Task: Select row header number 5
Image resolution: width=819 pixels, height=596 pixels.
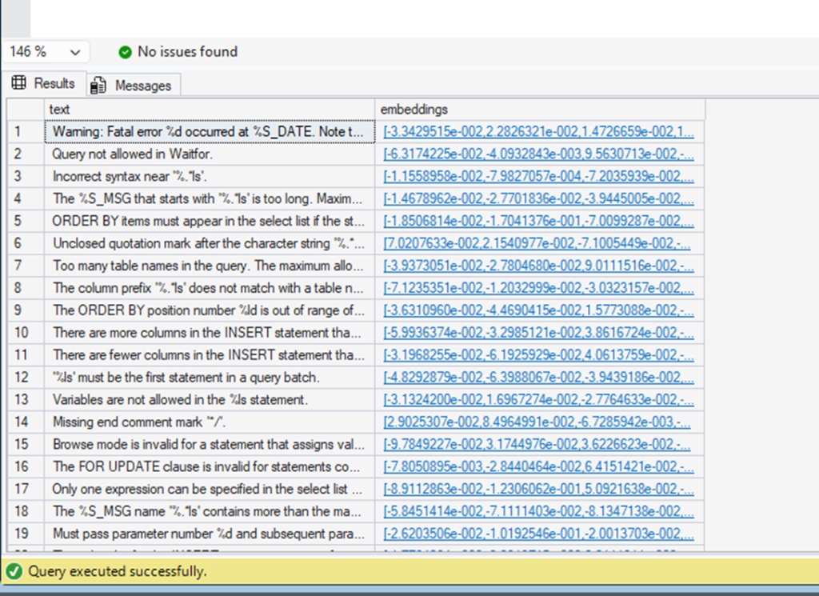Action: 22,221
